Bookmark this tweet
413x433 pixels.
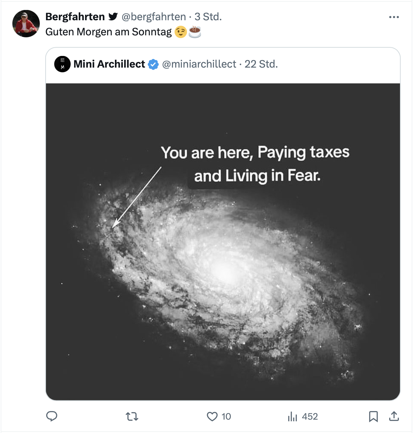click(373, 417)
